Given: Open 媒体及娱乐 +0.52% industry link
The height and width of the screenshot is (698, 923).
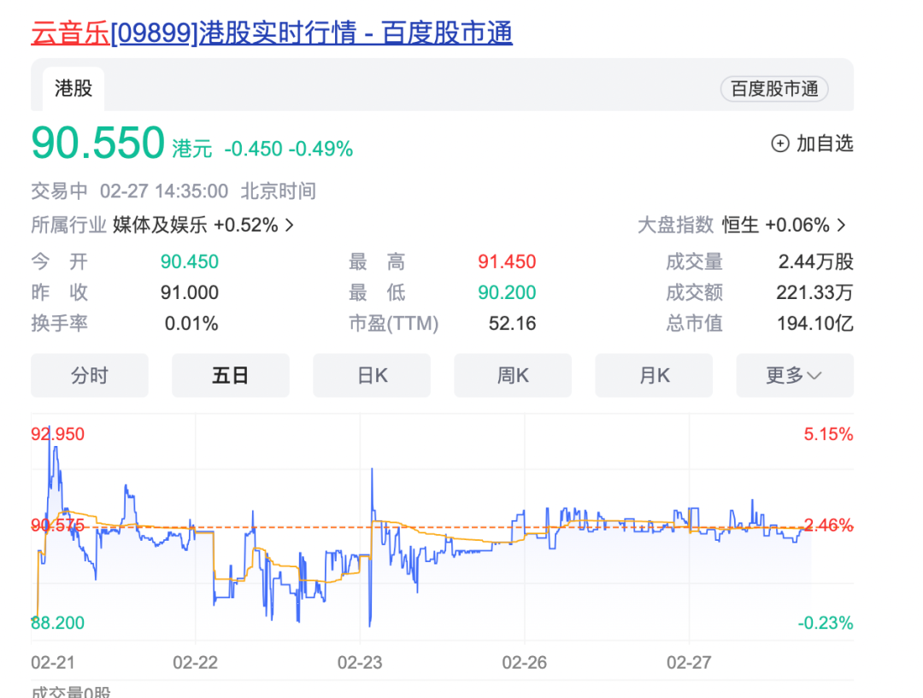Looking at the screenshot, I should [x=196, y=225].
